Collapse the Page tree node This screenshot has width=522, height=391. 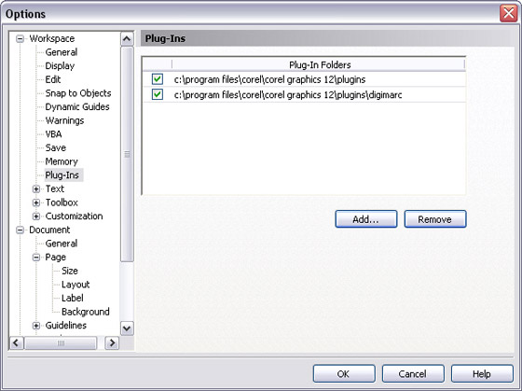point(36,258)
